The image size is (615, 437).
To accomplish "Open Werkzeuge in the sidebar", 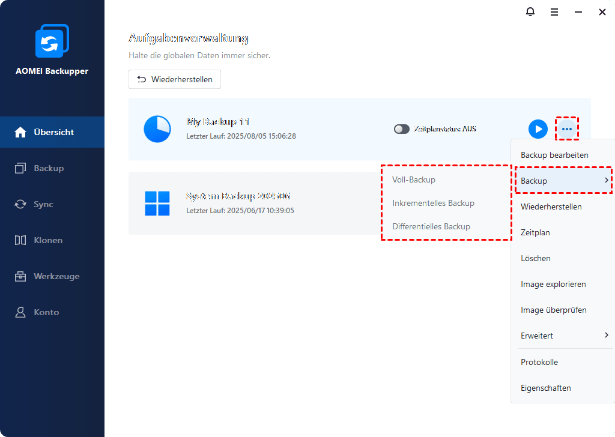I will tap(56, 276).
